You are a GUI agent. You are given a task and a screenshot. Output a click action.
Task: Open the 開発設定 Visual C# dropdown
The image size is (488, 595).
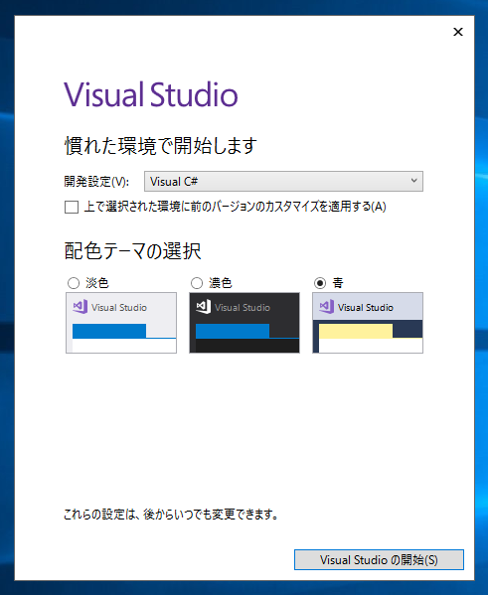coord(283,182)
